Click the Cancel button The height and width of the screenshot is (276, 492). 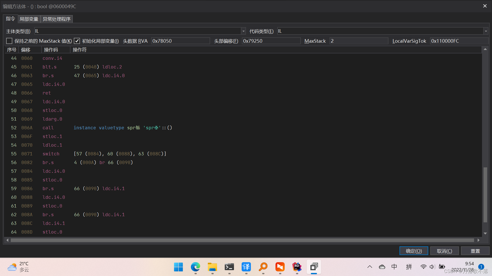(x=444, y=251)
